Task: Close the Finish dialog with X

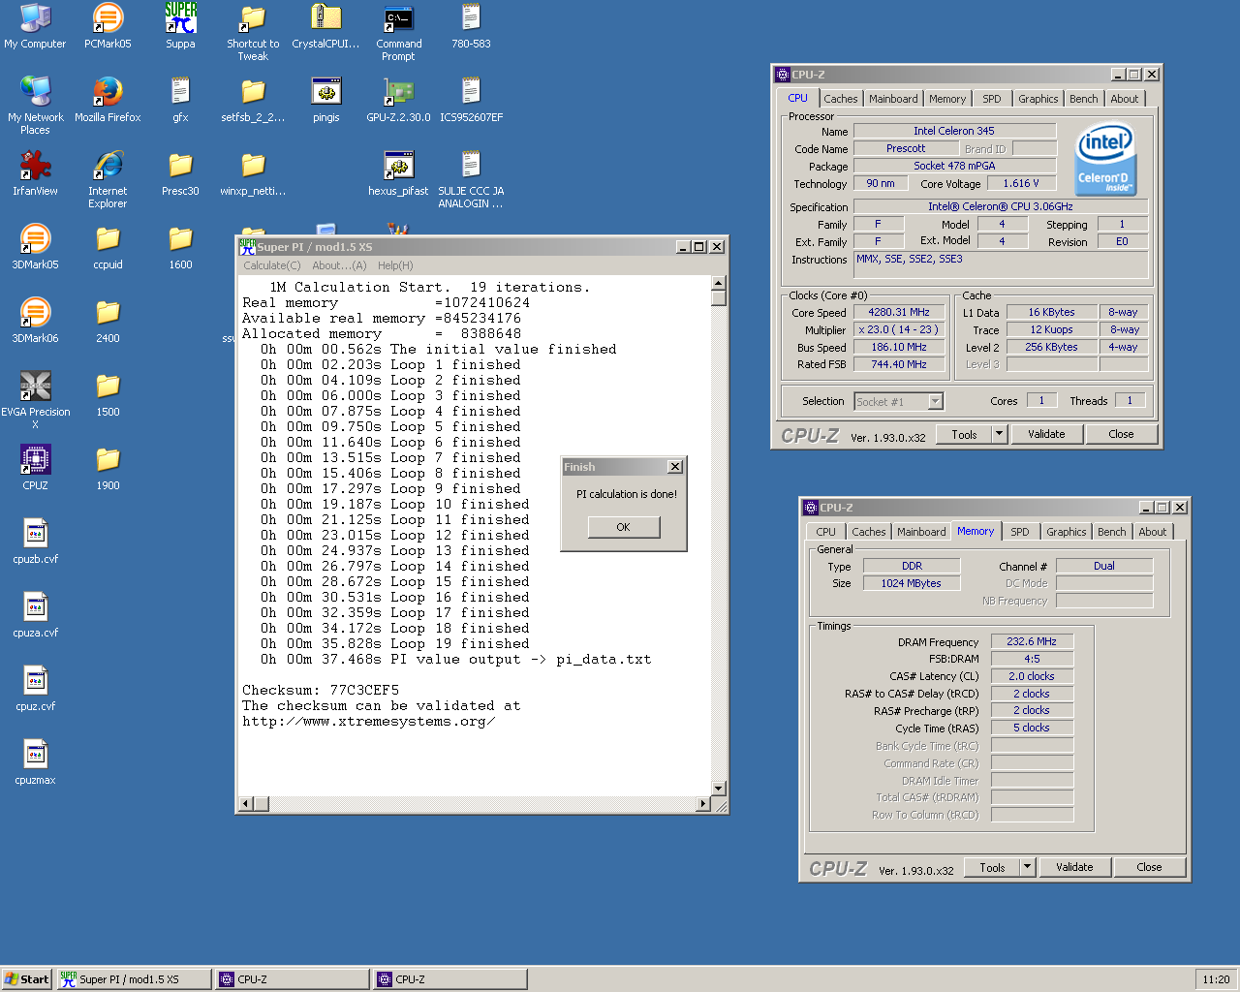Action: click(x=675, y=467)
